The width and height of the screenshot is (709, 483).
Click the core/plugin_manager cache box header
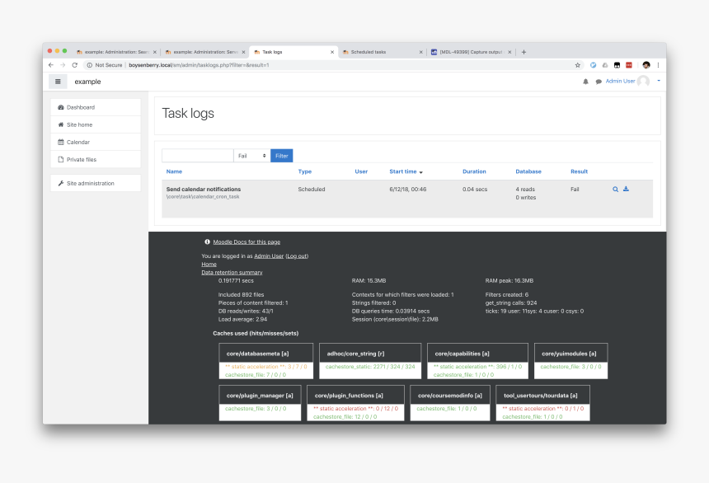(260, 396)
